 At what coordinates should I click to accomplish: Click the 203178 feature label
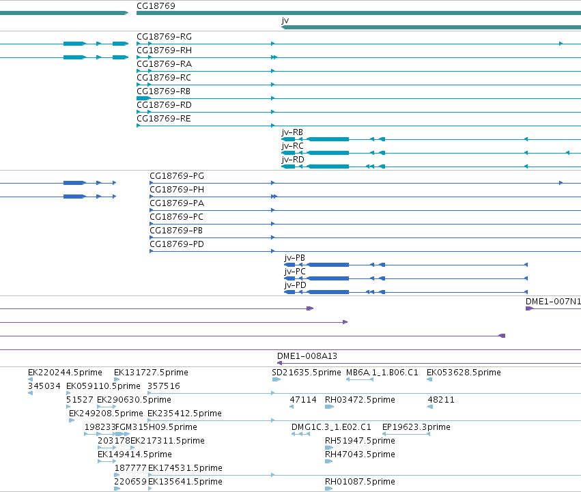coord(114,441)
